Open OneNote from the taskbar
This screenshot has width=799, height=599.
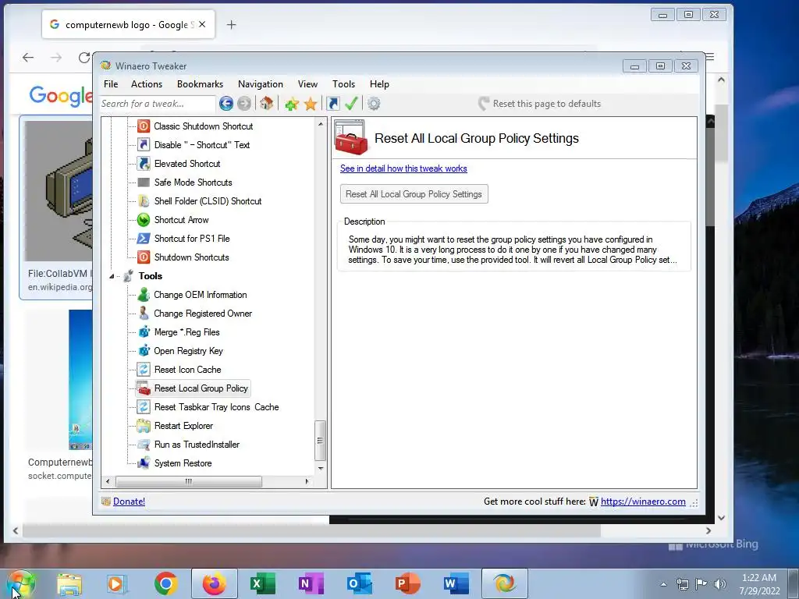tap(311, 583)
